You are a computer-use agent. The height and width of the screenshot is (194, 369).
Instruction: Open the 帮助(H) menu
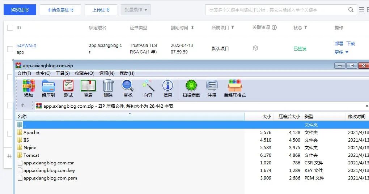(127, 73)
